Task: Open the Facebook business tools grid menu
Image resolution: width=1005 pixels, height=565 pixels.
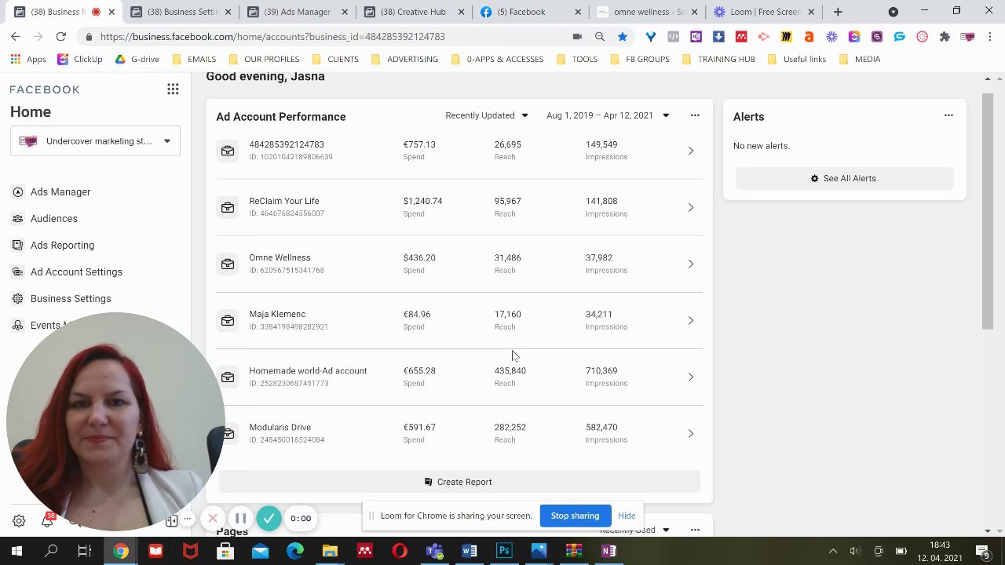Action: (x=173, y=89)
